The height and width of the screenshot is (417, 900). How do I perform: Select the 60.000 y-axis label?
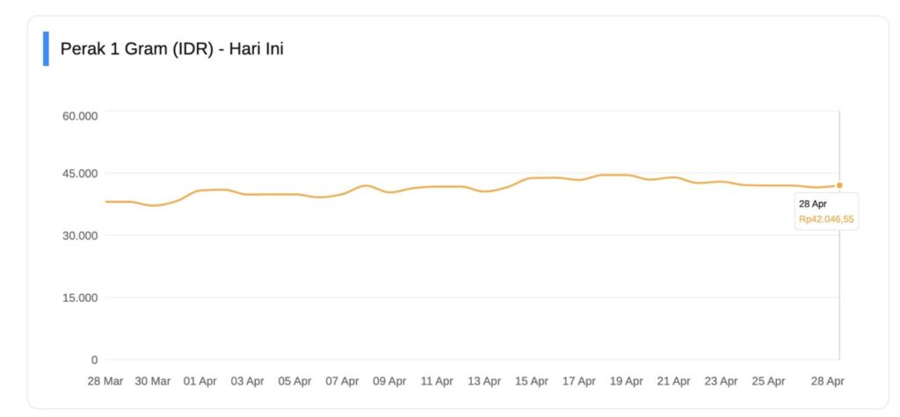[x=79, y=115]
